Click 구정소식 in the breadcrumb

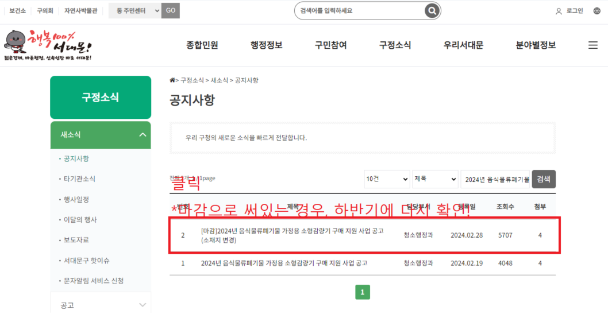click(193, 80)
